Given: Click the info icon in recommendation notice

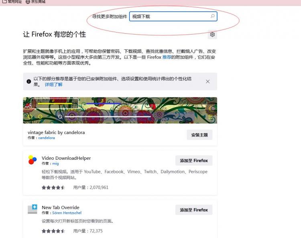Looking at the screenshot, I should coord(29,81).
